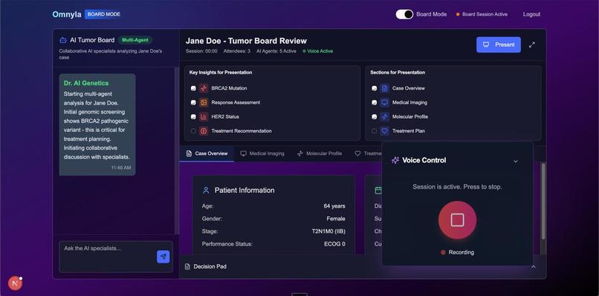Click the Attendees: 3 text

[x=237, y=51]
